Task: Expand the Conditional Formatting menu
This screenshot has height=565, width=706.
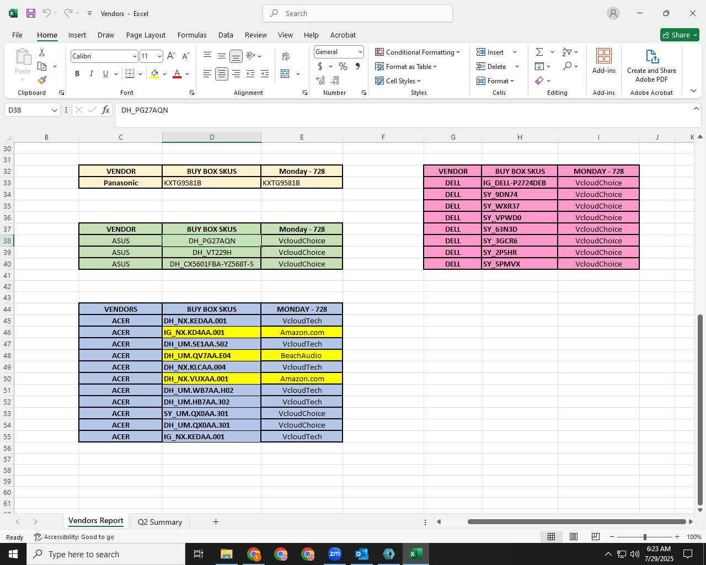Action: tap(418, 52)
